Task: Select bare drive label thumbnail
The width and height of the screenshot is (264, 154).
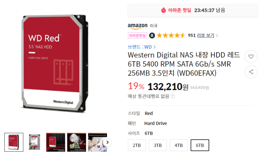Action: pyautogui.click(x=35, y=142)
